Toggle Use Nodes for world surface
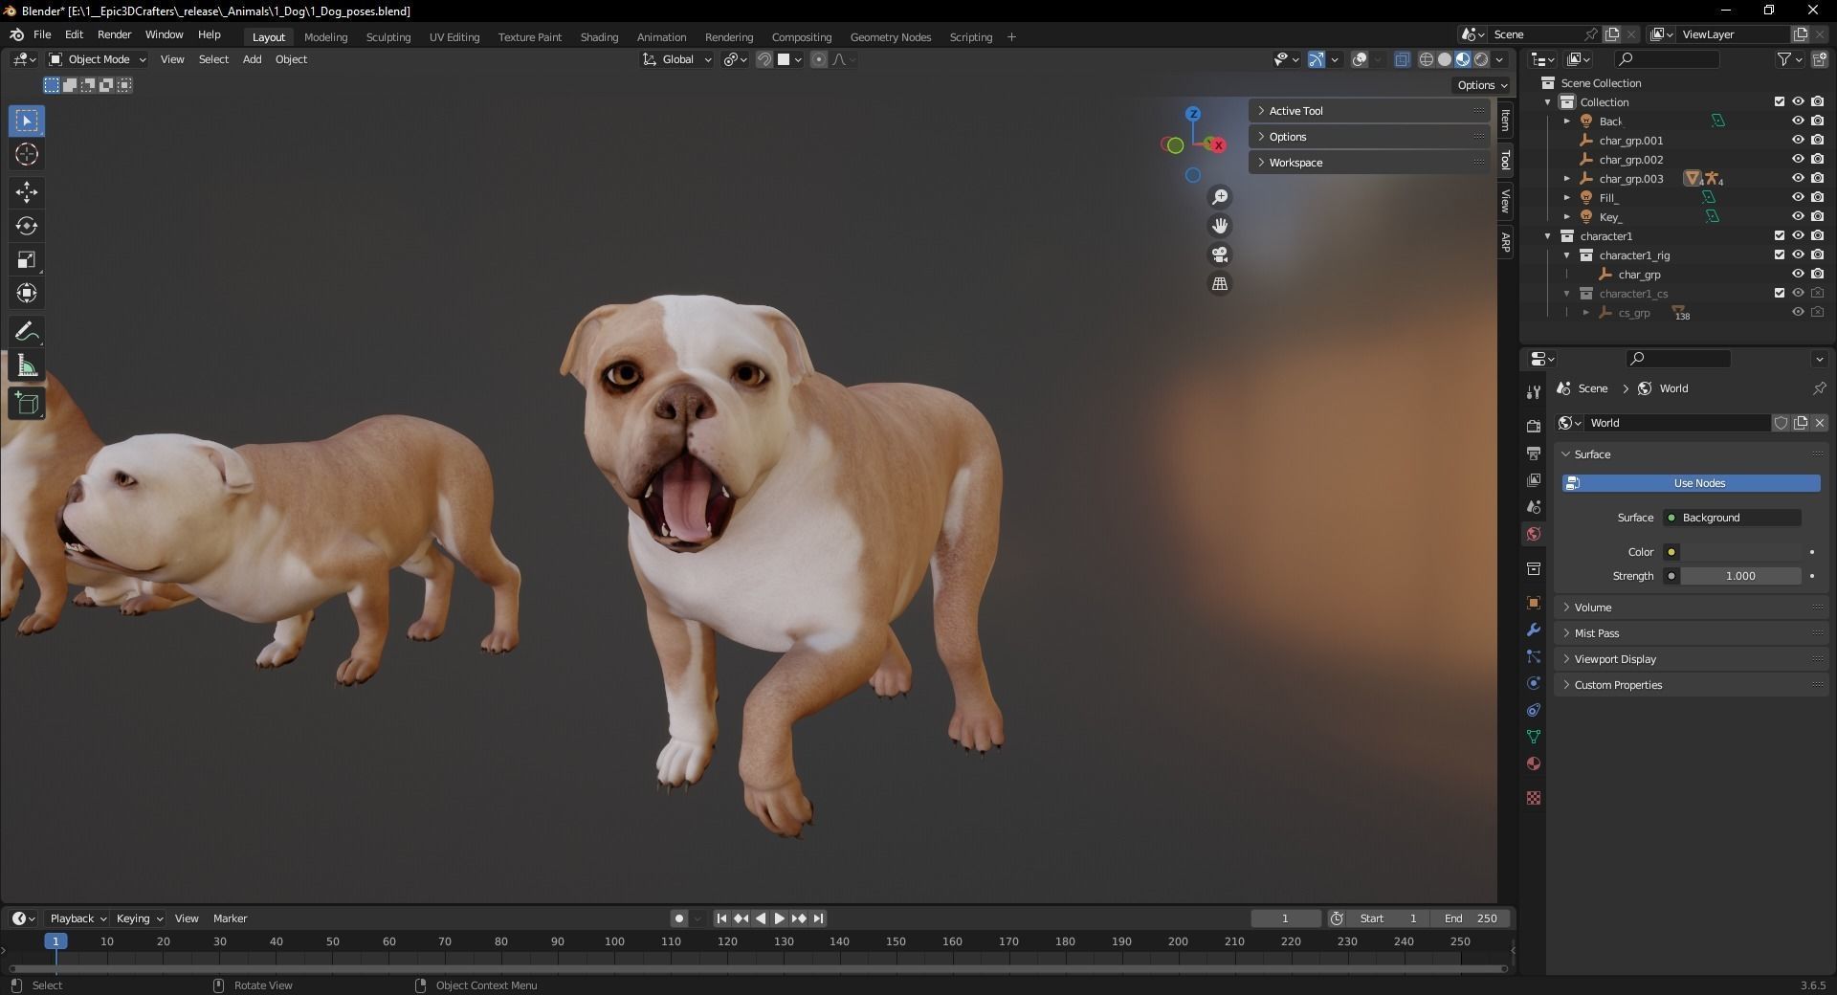 point(1691,483)
